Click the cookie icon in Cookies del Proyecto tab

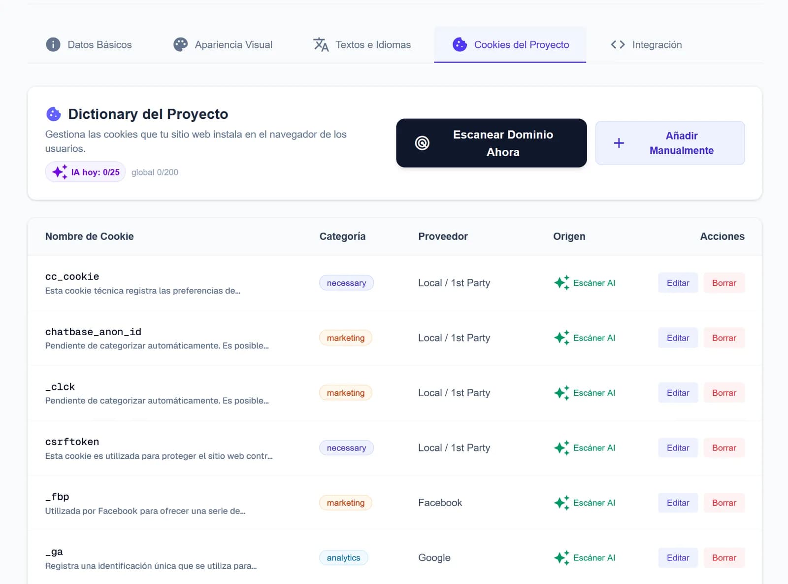(x=460, y=45)
